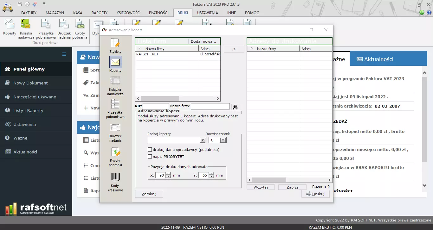
Task: Switch to the USTAWIENIA ribbon tab
Action: pyautogui.click(x=207, y=13)
